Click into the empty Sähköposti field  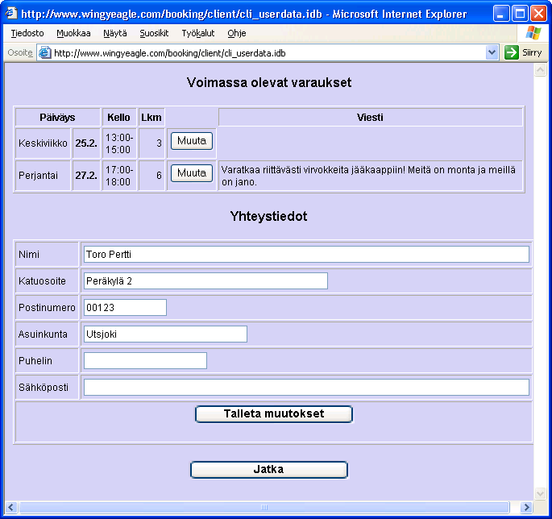click(x=305, y=388)
